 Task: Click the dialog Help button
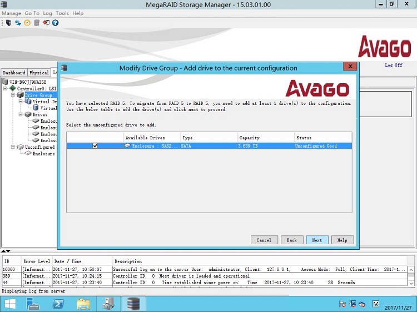(342, 240)
